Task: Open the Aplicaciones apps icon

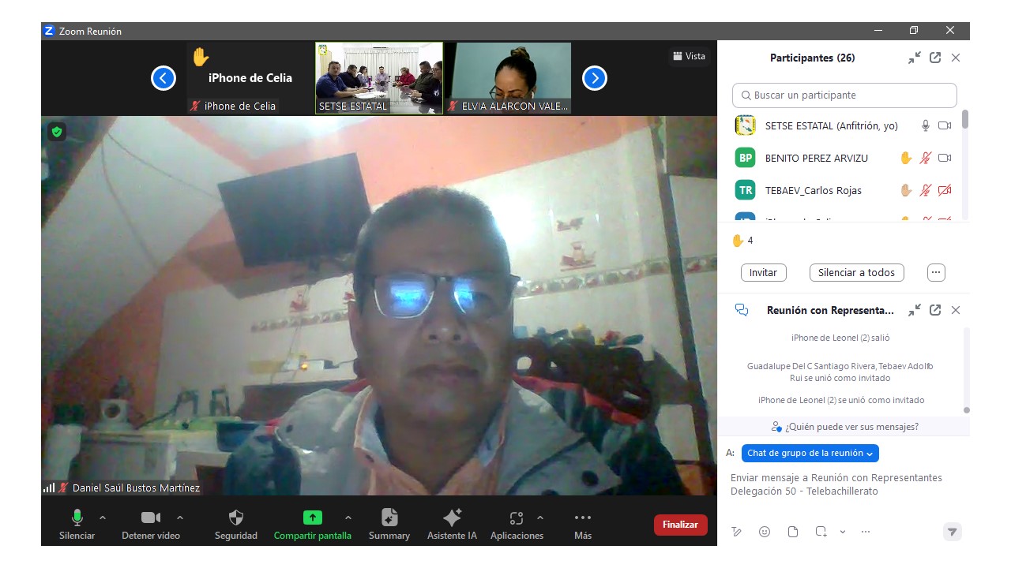Action: [517, 518]
